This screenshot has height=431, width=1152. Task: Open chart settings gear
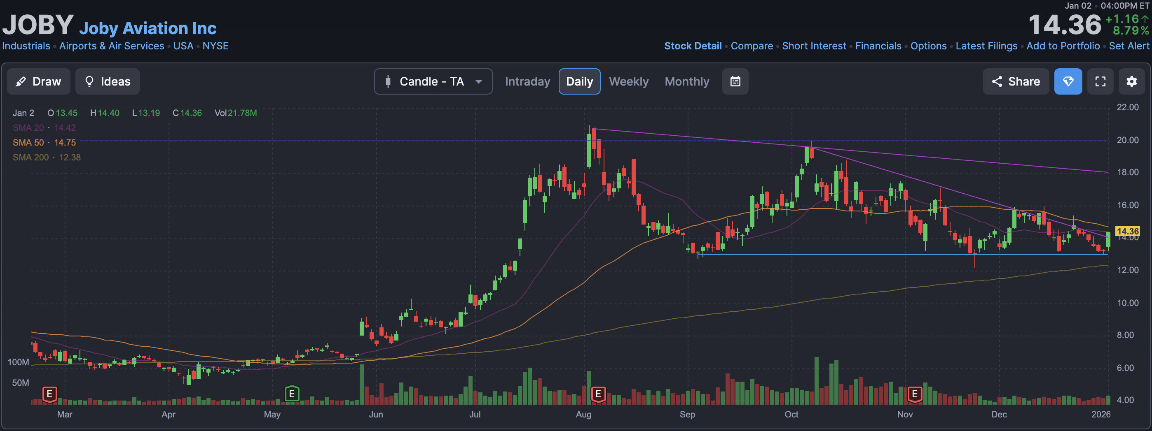tap(1131, 81)
